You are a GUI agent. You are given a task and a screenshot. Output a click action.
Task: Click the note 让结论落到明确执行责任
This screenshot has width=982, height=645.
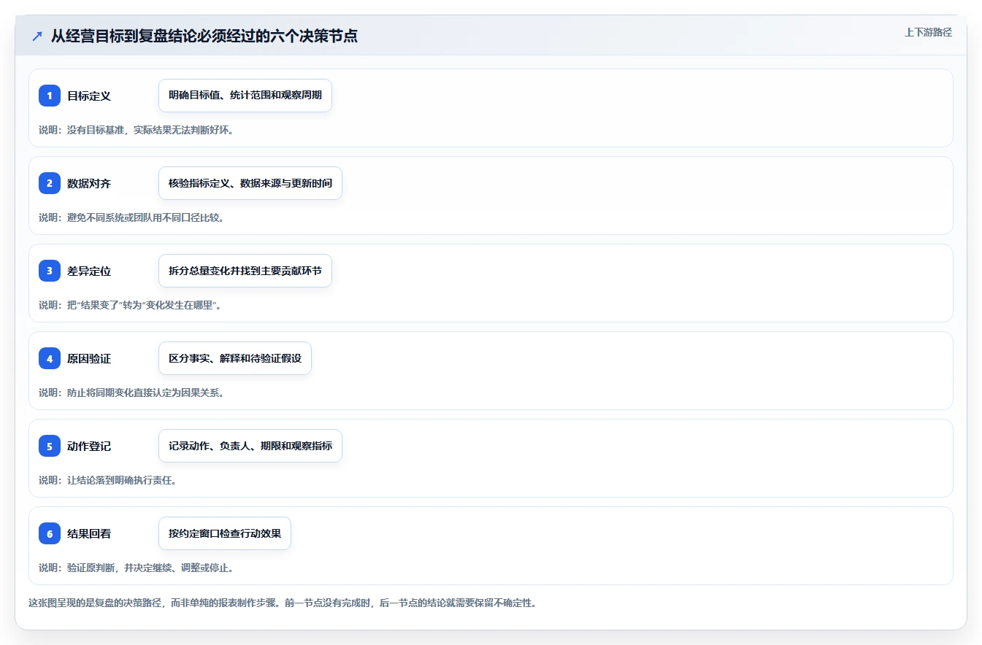click(x=107, y=480)
